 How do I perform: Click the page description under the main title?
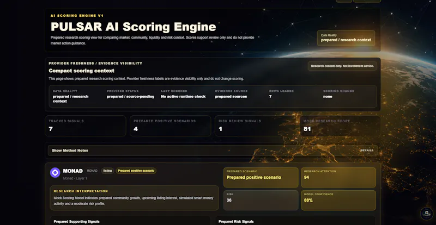pyautogui.click(x=153, y=40)
